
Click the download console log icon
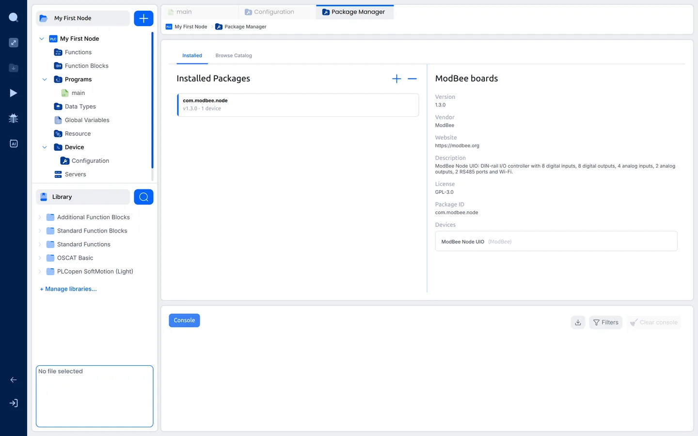[578, 322]
